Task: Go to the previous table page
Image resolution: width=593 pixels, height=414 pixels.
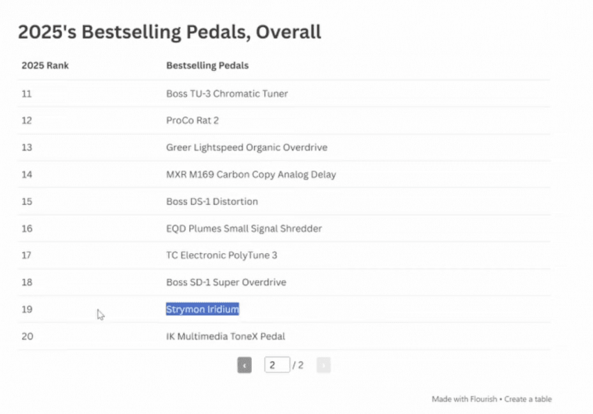Action: point(244,365)
